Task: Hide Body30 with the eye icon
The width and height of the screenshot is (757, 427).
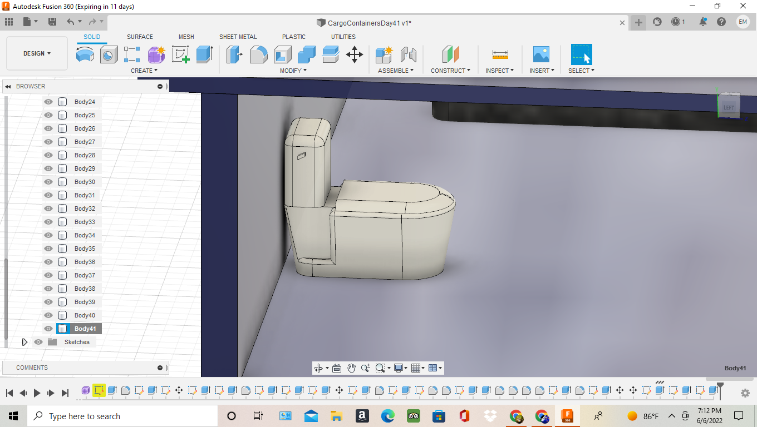Action: point(48,182)
